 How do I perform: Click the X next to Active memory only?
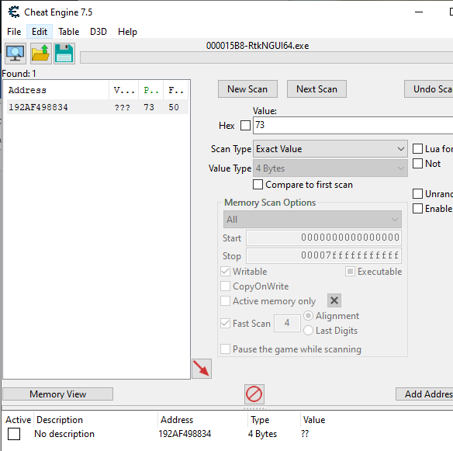click(x=334, y=300)
